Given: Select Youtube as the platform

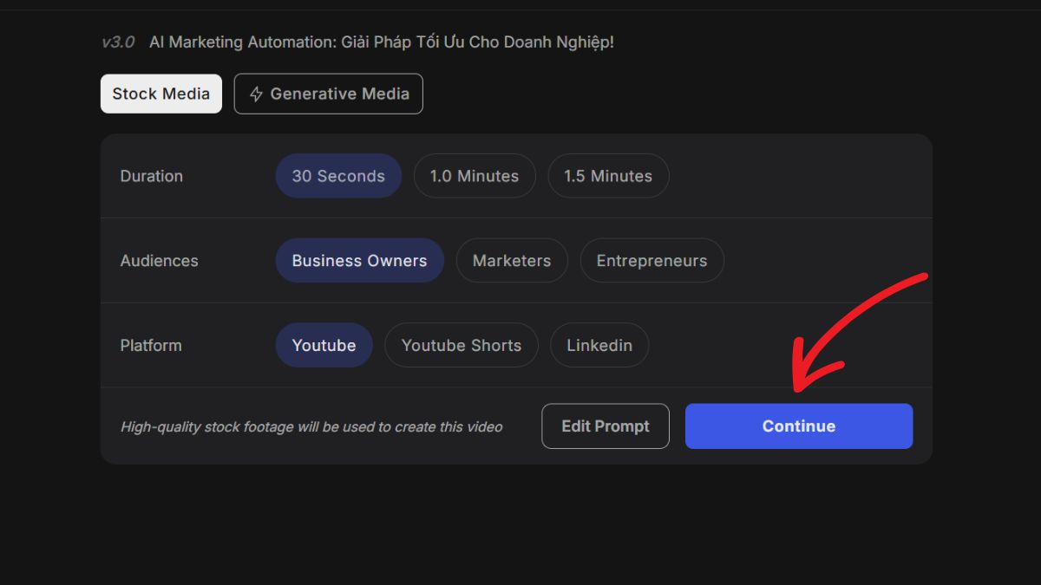Looking at the screenshot, I should point(324,345).
